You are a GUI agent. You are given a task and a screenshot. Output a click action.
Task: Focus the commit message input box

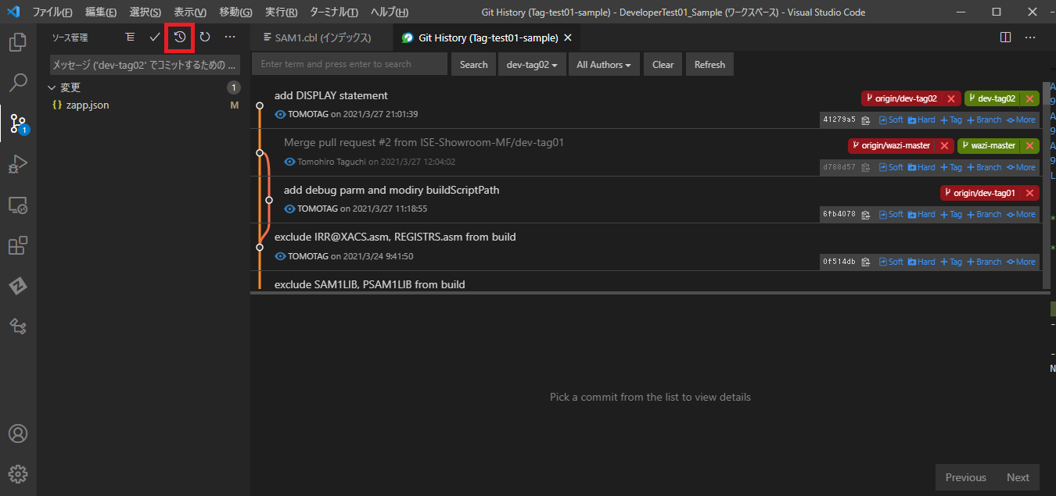point(146,65)
